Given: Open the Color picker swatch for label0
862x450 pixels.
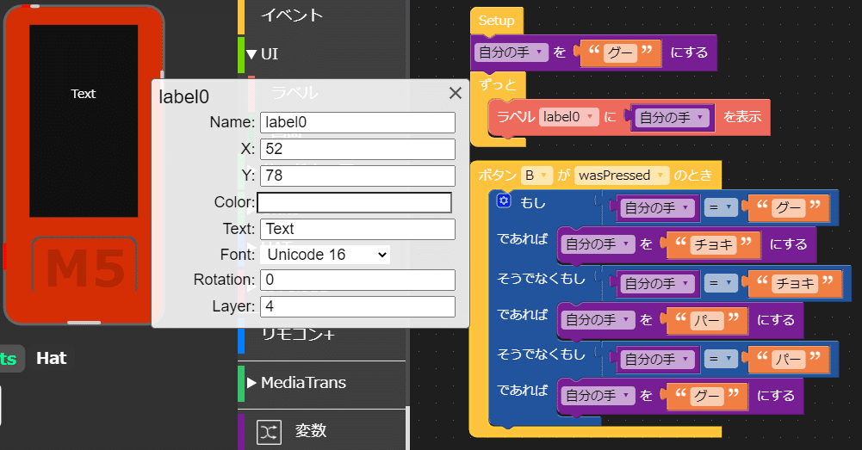Looking at the screenshot, I should click(x=354, y=202).
